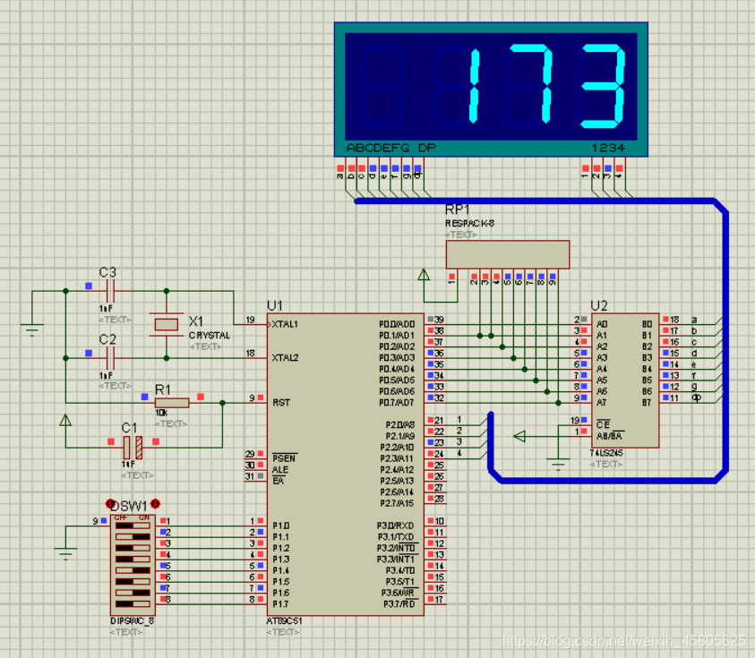Toggle DSW1 switch on row 5
This screenshot has height=658, width=755.
coord(133,570)
